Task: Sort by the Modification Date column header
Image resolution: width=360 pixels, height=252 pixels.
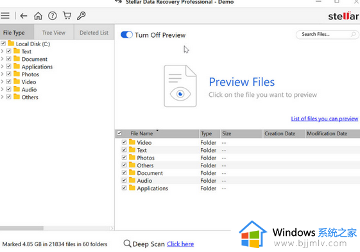Action: pyautogui.click(x=332, y=133)
